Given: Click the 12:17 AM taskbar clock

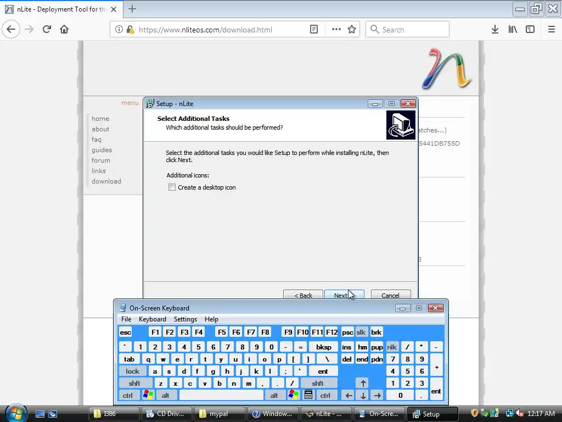Looking at the screenshot, I should (541, 413).
